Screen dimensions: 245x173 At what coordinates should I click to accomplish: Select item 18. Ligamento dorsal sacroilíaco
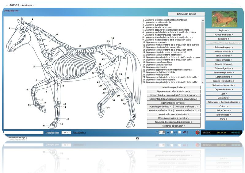click(x=157, y=62)
